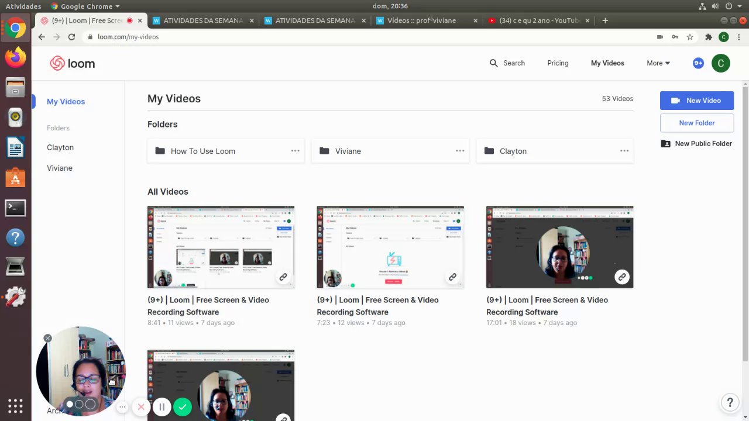Search Loom videos
Viewport: 749px width, 421px height.
click(507, 63)
